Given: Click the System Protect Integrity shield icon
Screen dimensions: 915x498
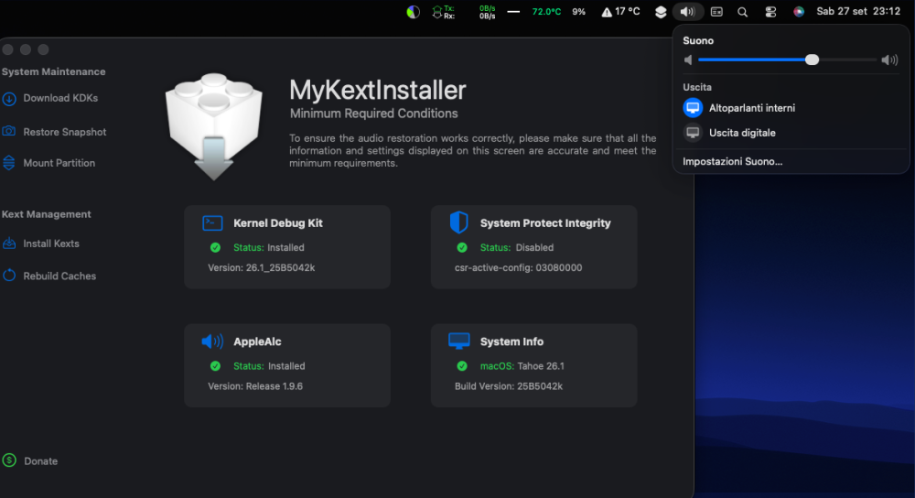Looking at the screenshot, I should [459, 222].
